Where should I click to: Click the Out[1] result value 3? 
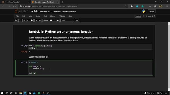coord(29,51)
